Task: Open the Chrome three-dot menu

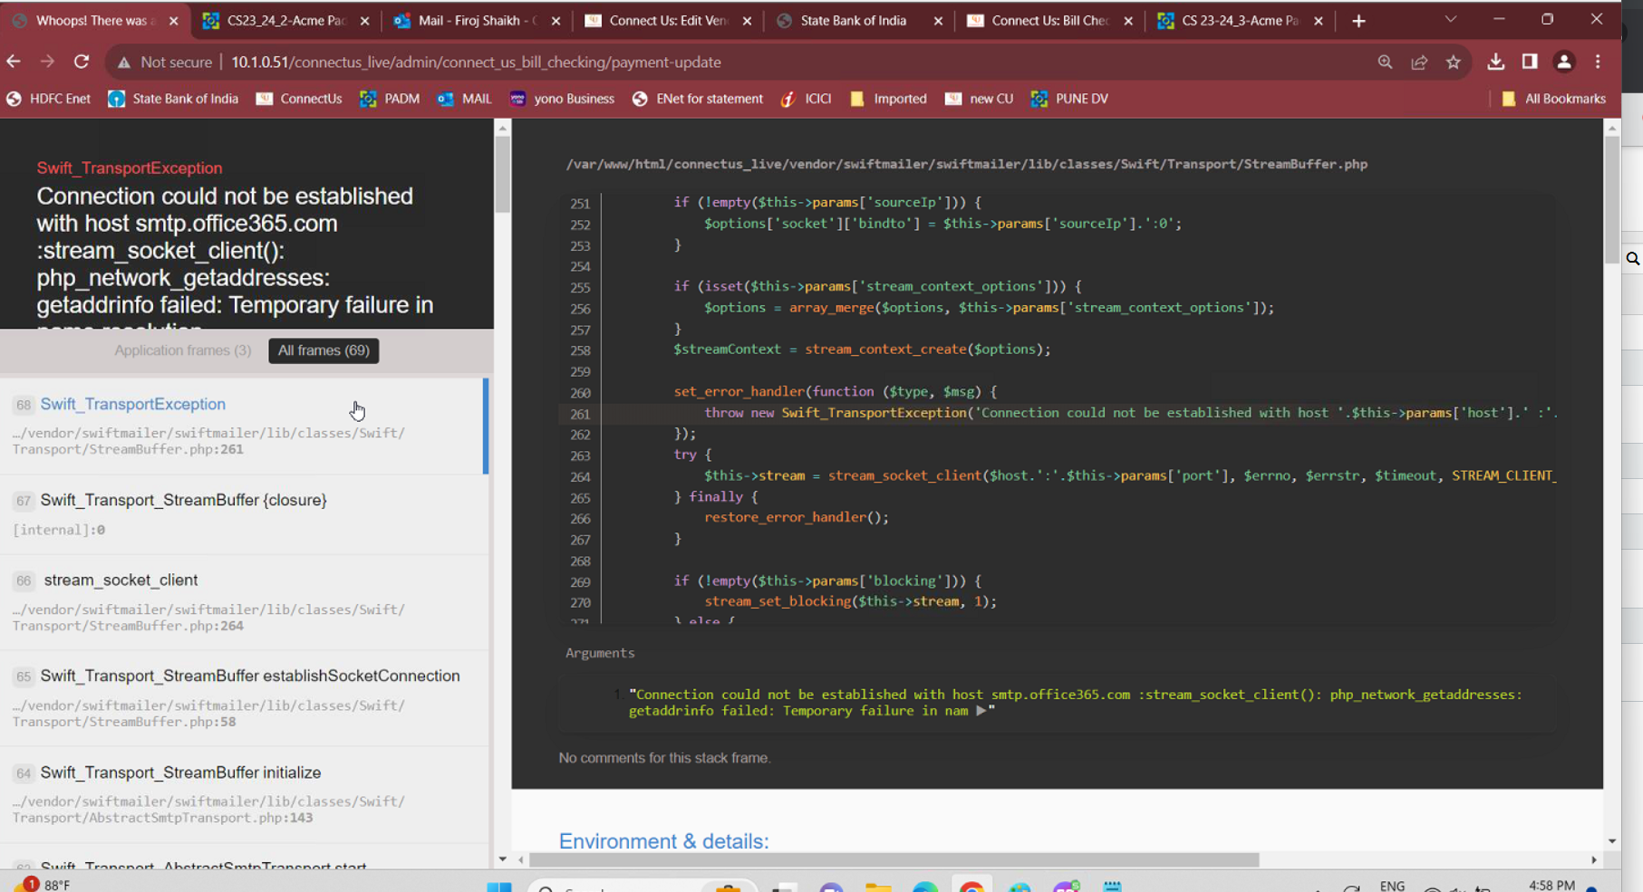Action: (x=1599, y=62)
